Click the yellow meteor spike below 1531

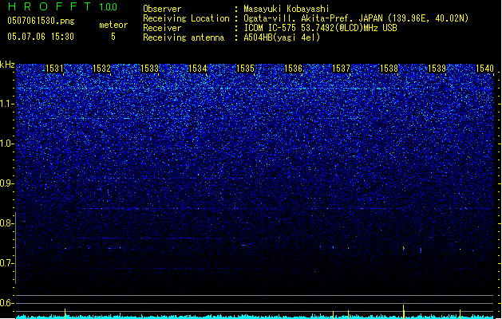(x=65, y=313)
